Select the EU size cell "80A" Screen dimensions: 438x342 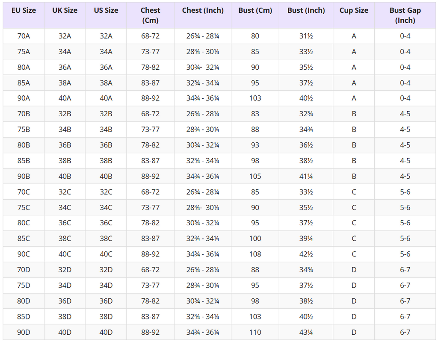coord(24,67)
